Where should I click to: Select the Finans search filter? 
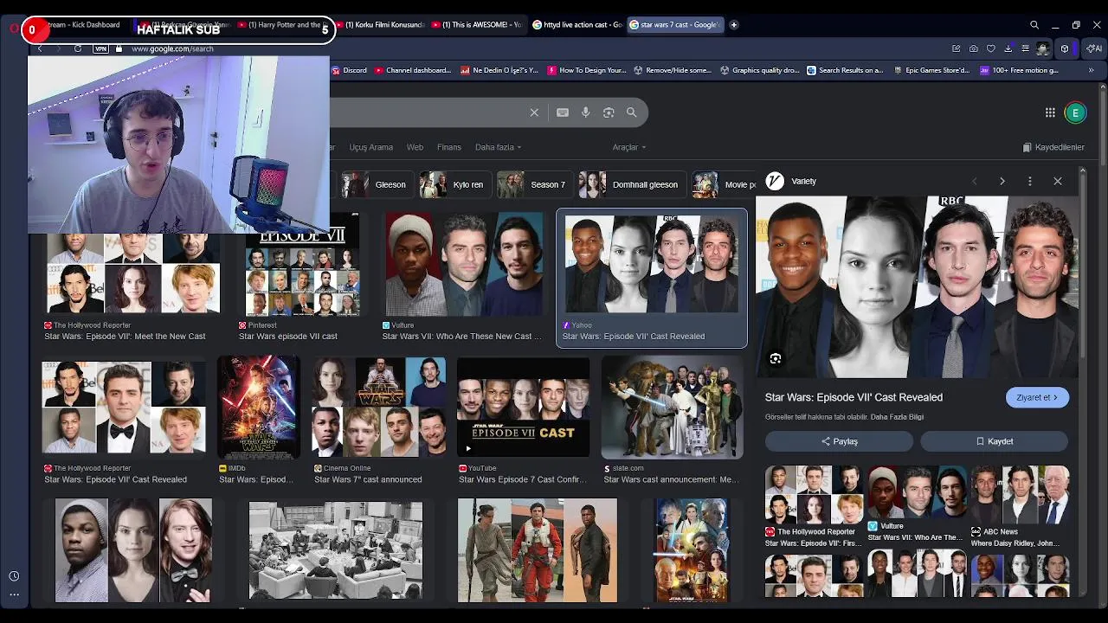coord(449,147)
